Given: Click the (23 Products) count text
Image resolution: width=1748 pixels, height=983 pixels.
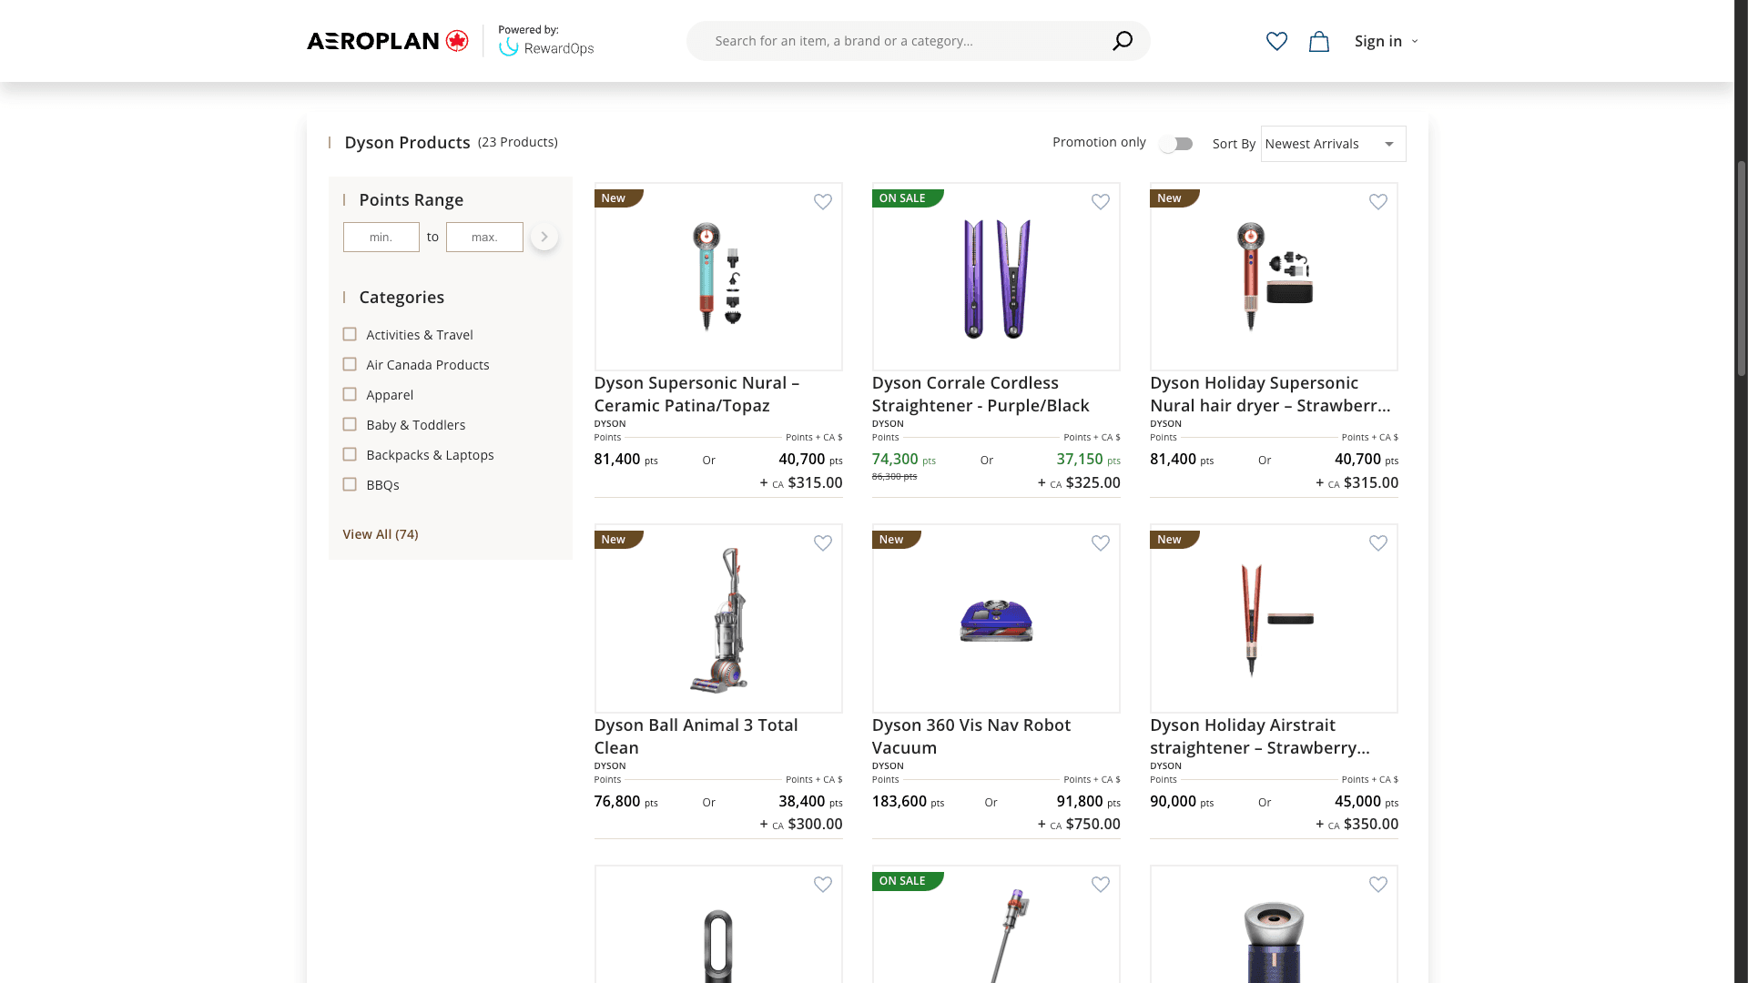Looking at the screenshot, I should pyautogui.click(x=518, y=142).
